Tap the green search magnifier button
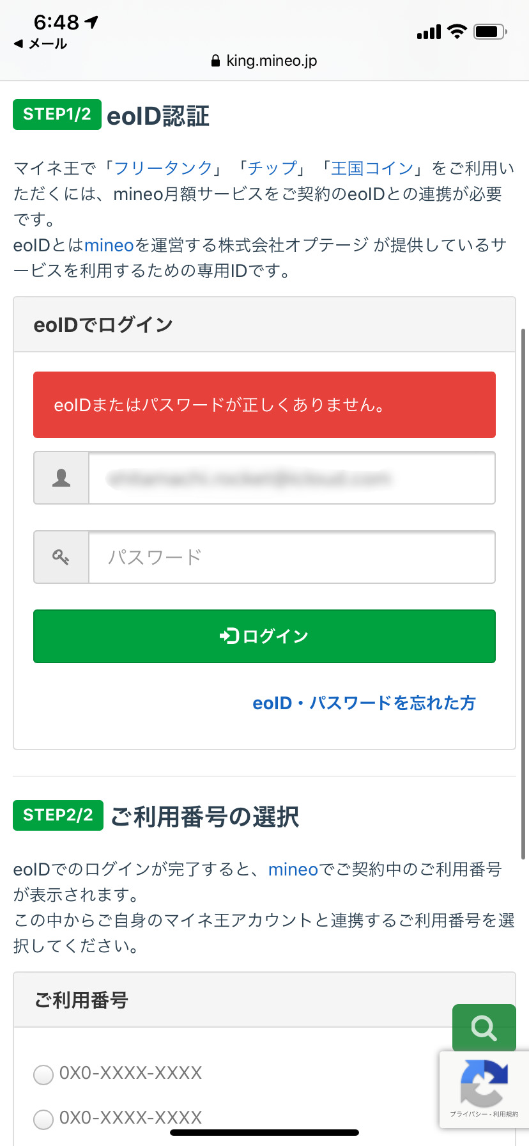 click(x=484, y=1028)
